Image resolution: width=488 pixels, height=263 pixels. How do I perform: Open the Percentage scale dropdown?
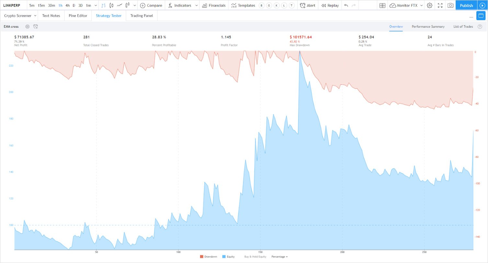(279, 257)
